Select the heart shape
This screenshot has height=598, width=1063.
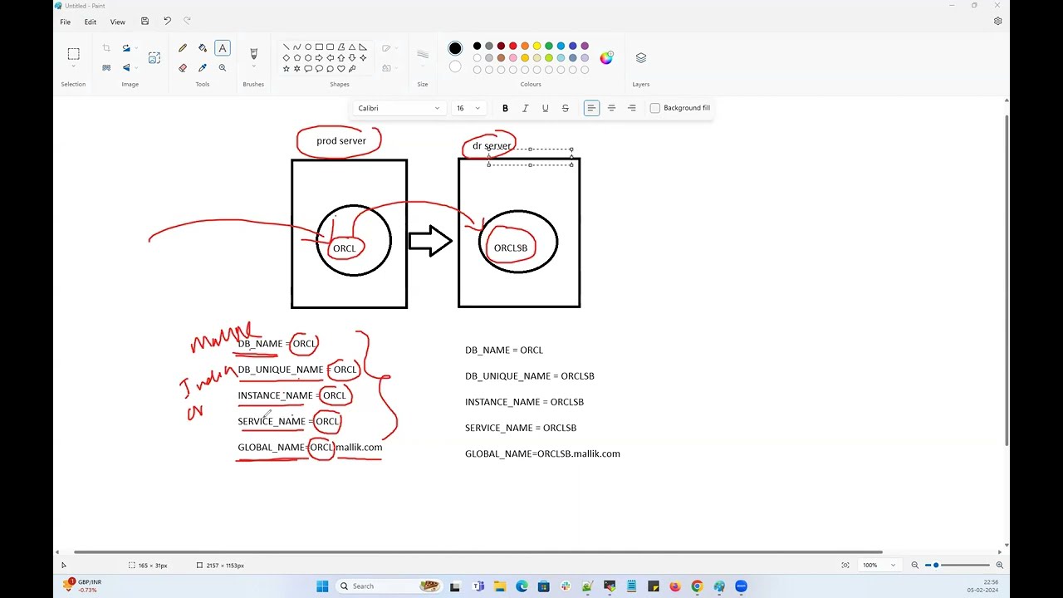point(340,69)
